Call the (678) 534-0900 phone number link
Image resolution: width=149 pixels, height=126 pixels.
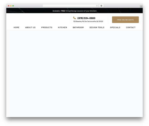(x=86, y=18)
